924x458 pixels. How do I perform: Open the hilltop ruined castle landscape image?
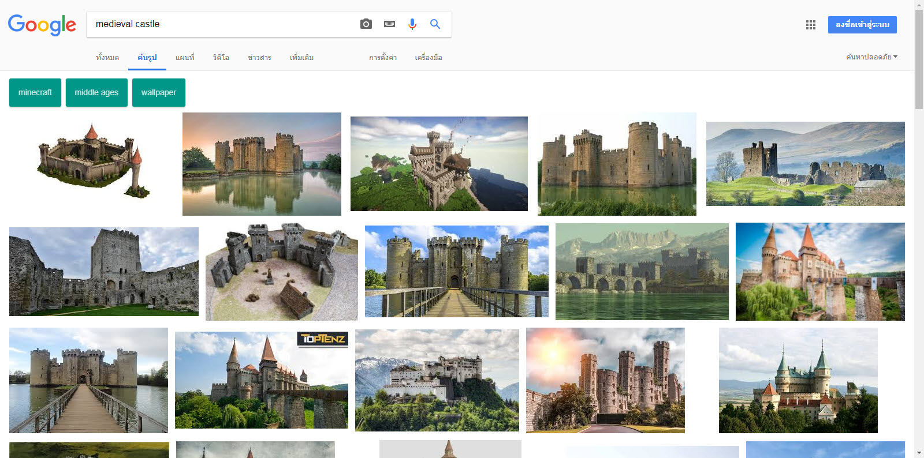[x=805, y=164]
